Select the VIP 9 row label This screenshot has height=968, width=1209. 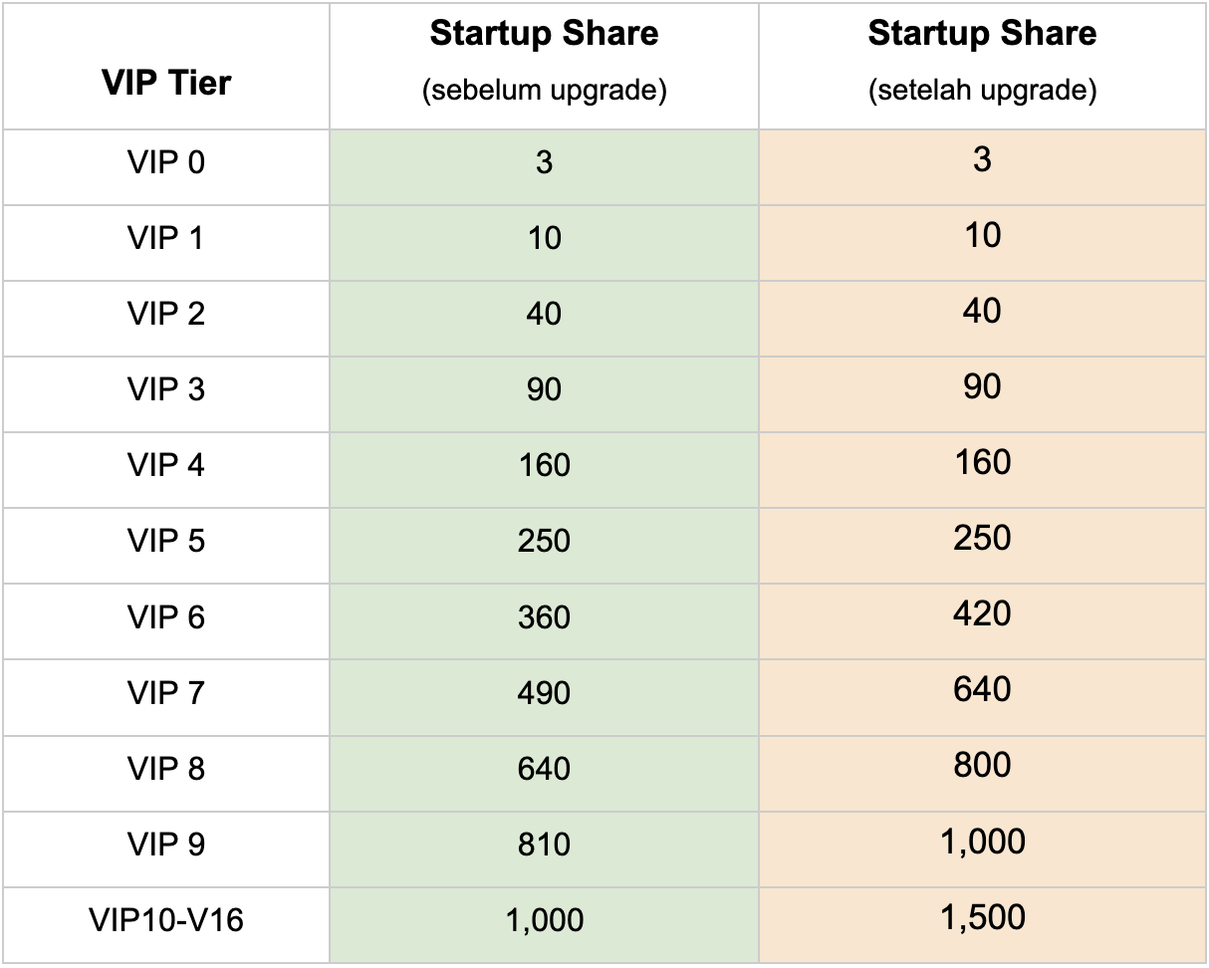click(x=166, y=845)
